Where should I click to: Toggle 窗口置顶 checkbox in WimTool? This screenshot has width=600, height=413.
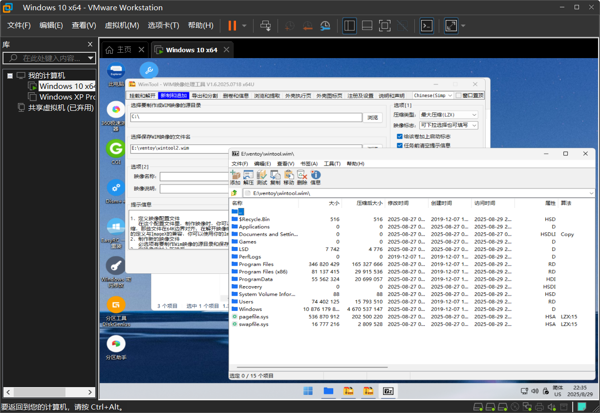458,96
